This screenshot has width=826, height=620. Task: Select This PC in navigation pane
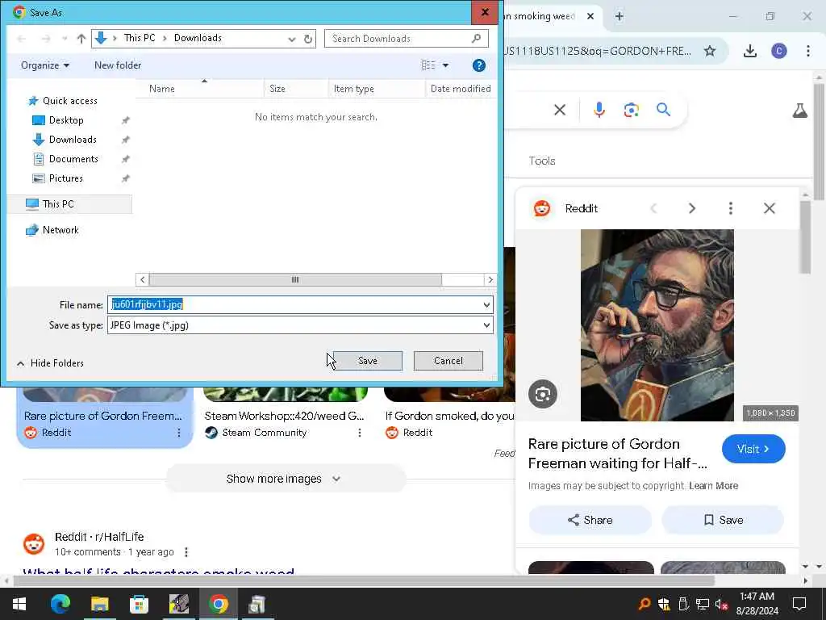tap(70, 204)
